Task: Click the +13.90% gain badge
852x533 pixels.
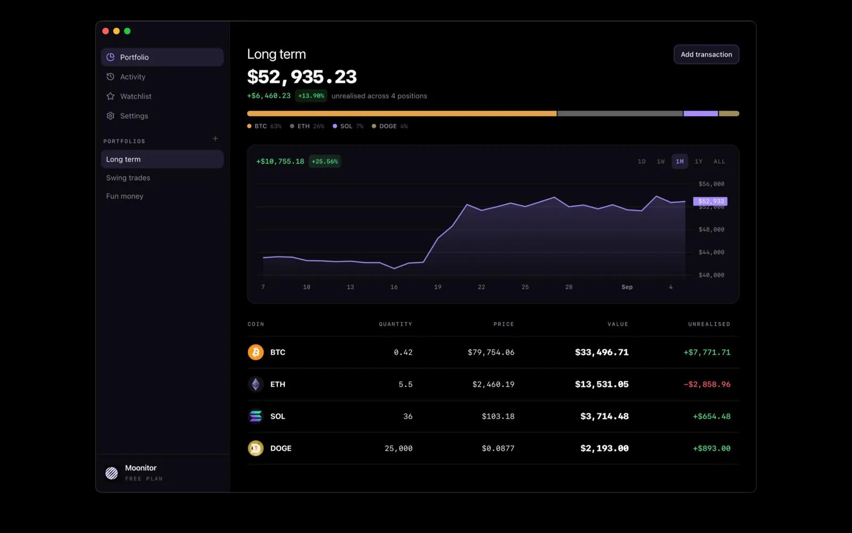Action: point(311,96)
